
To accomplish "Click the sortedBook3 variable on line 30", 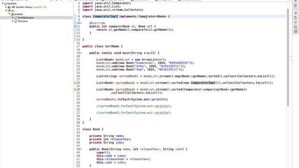I will coord(125,89).
